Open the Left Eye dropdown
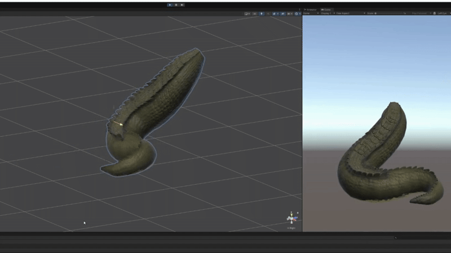The height and width of the screenshot is (253, 451). click(x=444, y=13)
